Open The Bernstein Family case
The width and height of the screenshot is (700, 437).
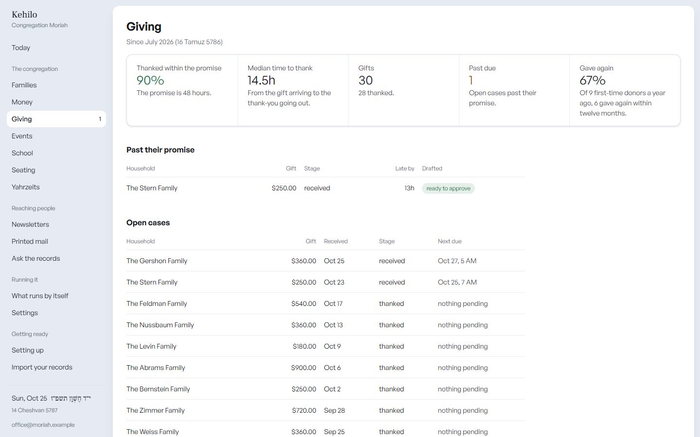tap(326, 389)
